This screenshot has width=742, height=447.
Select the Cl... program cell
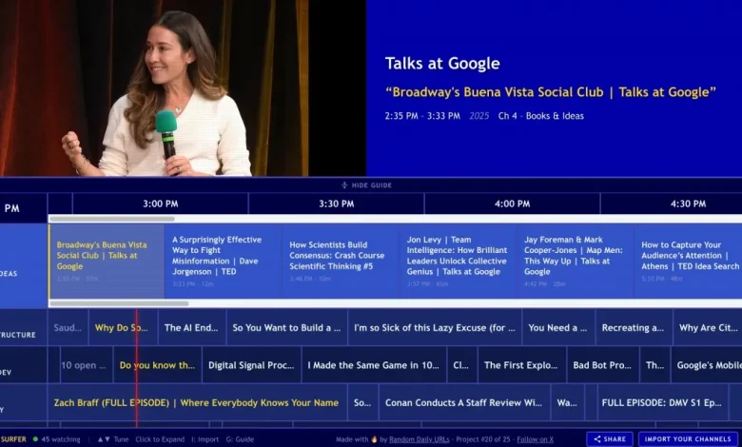pyautogui.click(x=462, y=365)
